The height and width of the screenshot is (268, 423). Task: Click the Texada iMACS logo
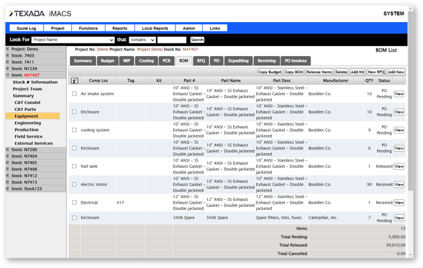coord(40,13)
